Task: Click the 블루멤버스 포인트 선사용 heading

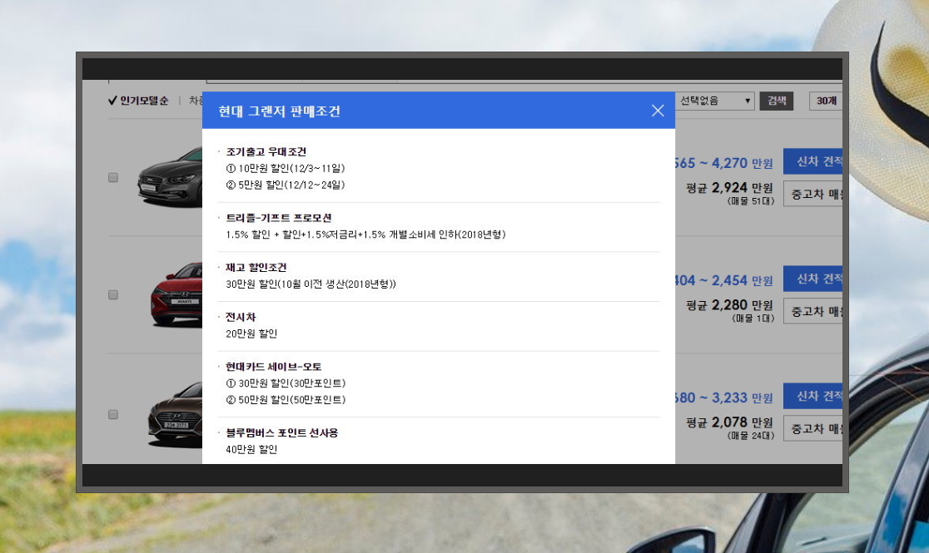Action: coord(282,432)
